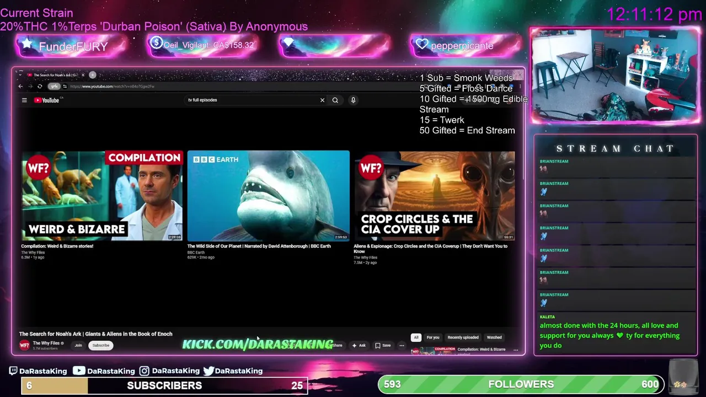Select the 'Watched' filter chip
This screenshot has height=397, width=706.
pyautogui.click(x=494, y=337)
